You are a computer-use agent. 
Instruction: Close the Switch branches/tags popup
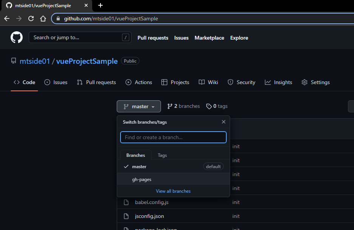[x=224, y=122]
